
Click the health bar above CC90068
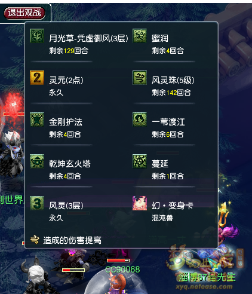click(x=118, y=261)
